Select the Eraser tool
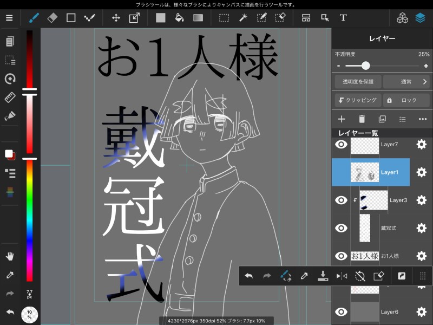Screen dimensions: 433x325 [x=53, y=18]
